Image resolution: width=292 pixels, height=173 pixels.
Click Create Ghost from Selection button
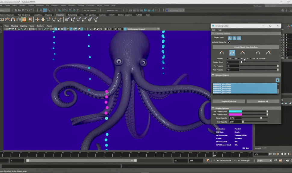(x=246, y=47)
